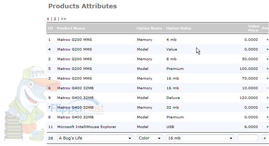Click the Value option value in row 4
This screenshot has height=146, width=269.
coord(172,49)
